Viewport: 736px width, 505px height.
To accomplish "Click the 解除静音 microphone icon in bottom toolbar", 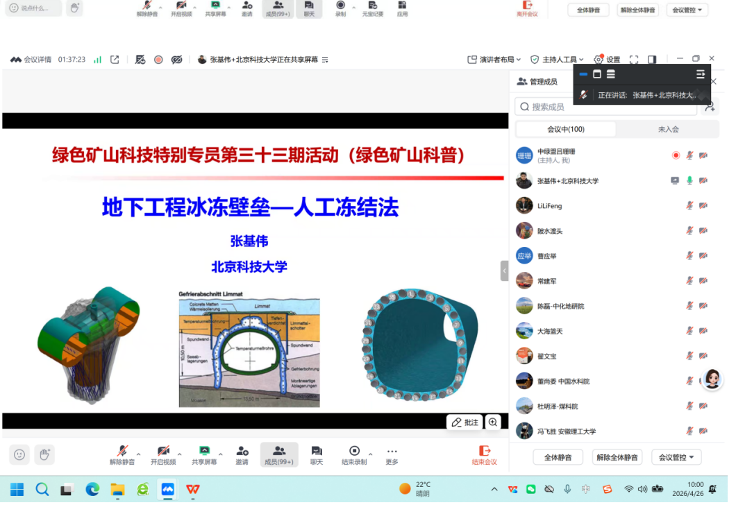I will point(123,454).
